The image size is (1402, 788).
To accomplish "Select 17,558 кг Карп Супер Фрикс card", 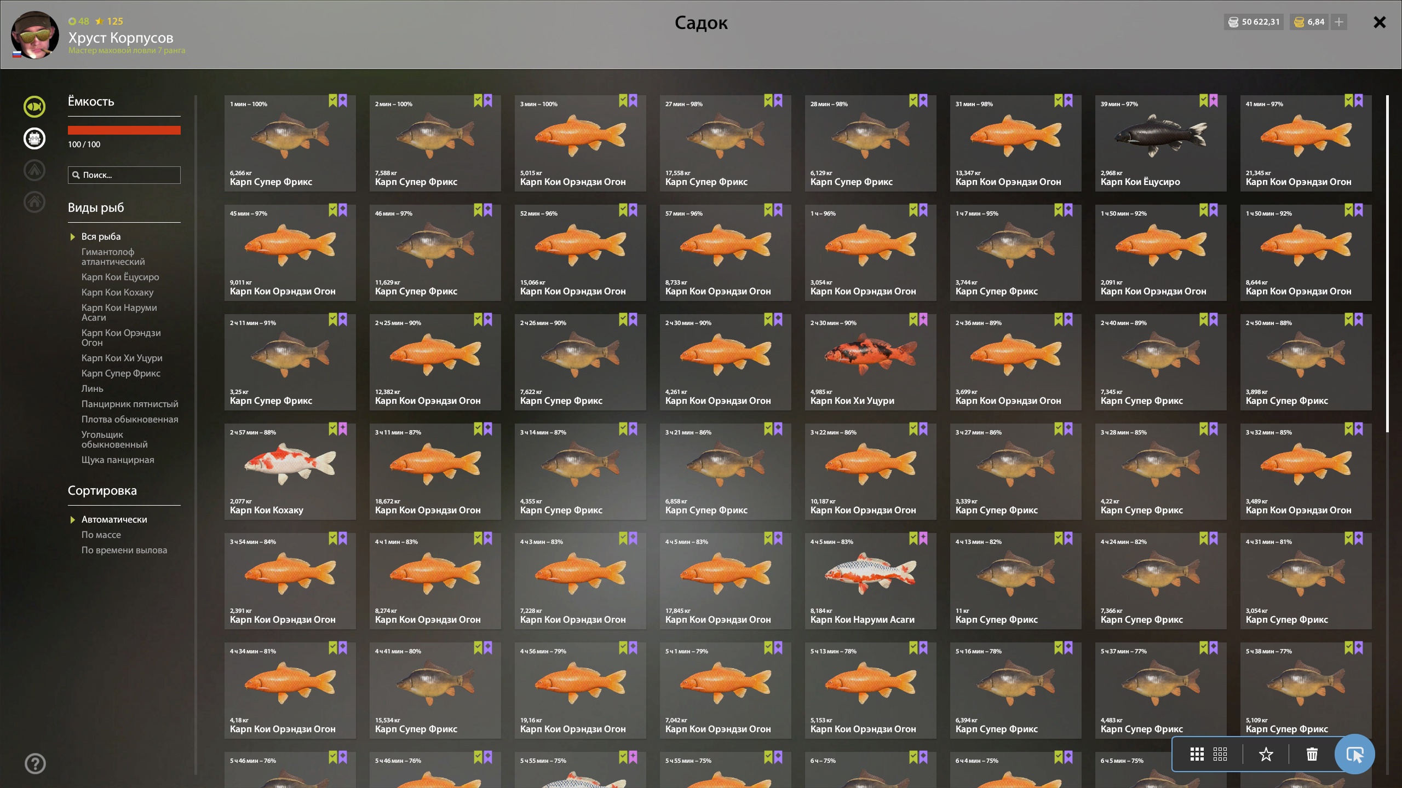I will (x=726, y=143).
